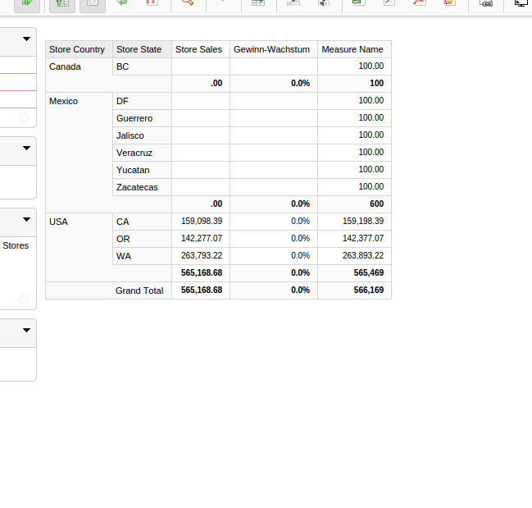Click Grand Total Store Sales 565,168.68
Viewport: 532px width, 508px height.
click(201, 290)
